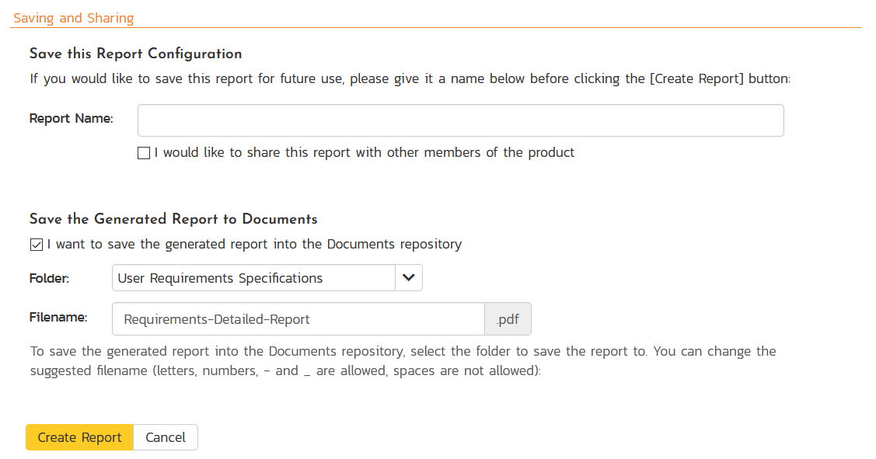Uncheck save generated report into Documents repository
876x459 pixels.
37,245
